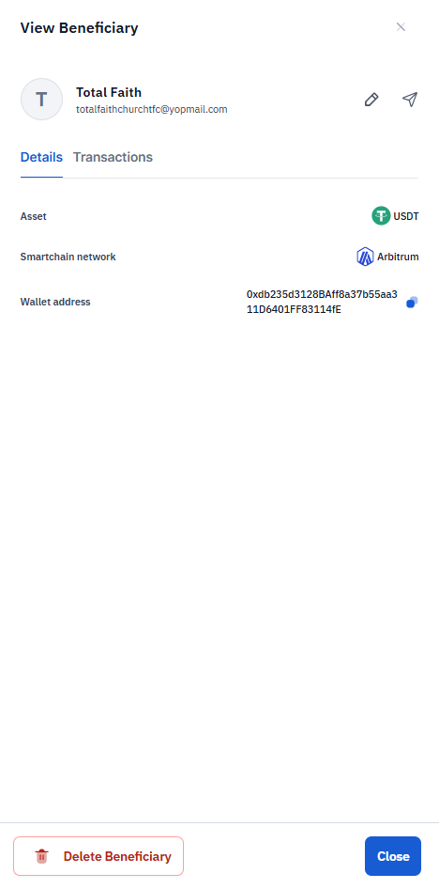Dismiss panel with the X icon
Viewport: 439px width, 889px height.
coord(401,27)
